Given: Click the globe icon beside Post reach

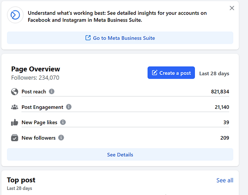Looking at the screenshot, I should [x=14, y=92].
